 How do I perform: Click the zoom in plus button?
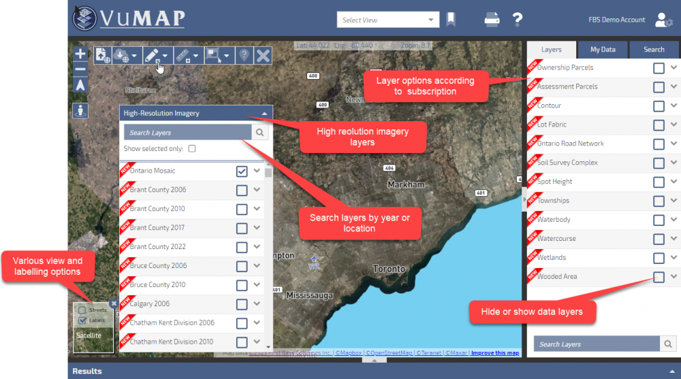(80, 54)
